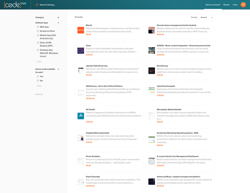Click the SDK.finance $2,500.00 price
The image size is (250, 193).
click(90, 98)
